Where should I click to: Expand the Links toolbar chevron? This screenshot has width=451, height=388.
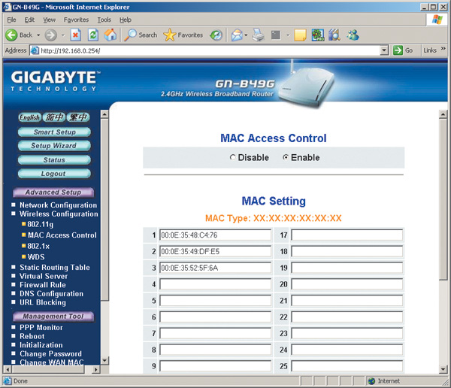pyautogui.click(x=443, y=49)
